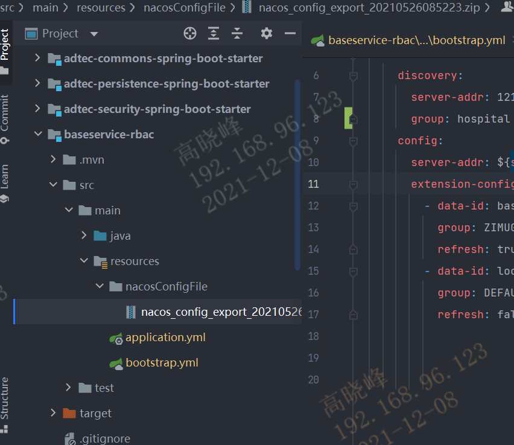
Task: Click the green change marker at line 8
Action: (348, 118)
